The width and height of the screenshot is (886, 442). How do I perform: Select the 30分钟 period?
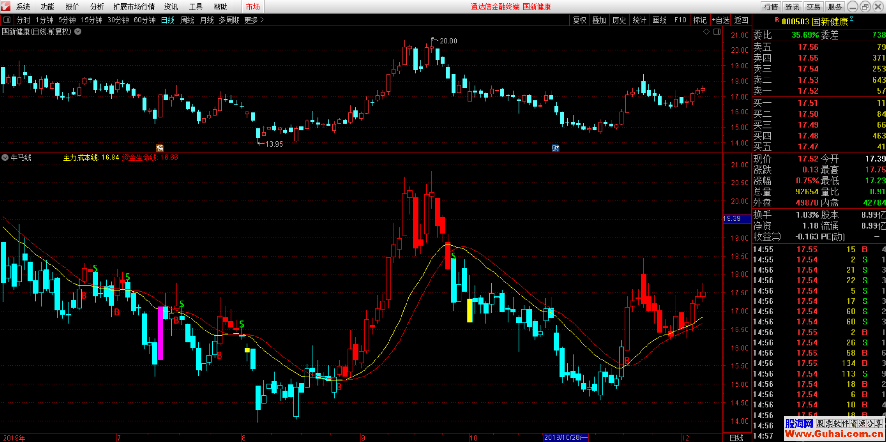[x=118, y=20]
